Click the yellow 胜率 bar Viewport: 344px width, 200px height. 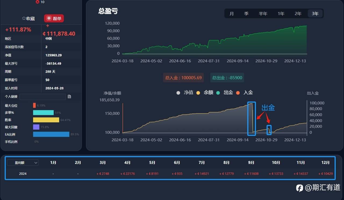click(x=46, y=120)
